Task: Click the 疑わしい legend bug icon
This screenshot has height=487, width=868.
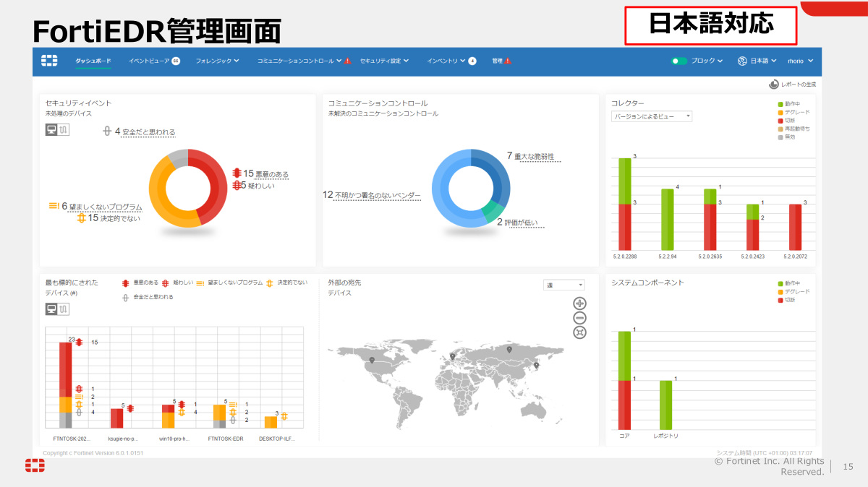Action: pyautogui.click(x=166, y=283)
